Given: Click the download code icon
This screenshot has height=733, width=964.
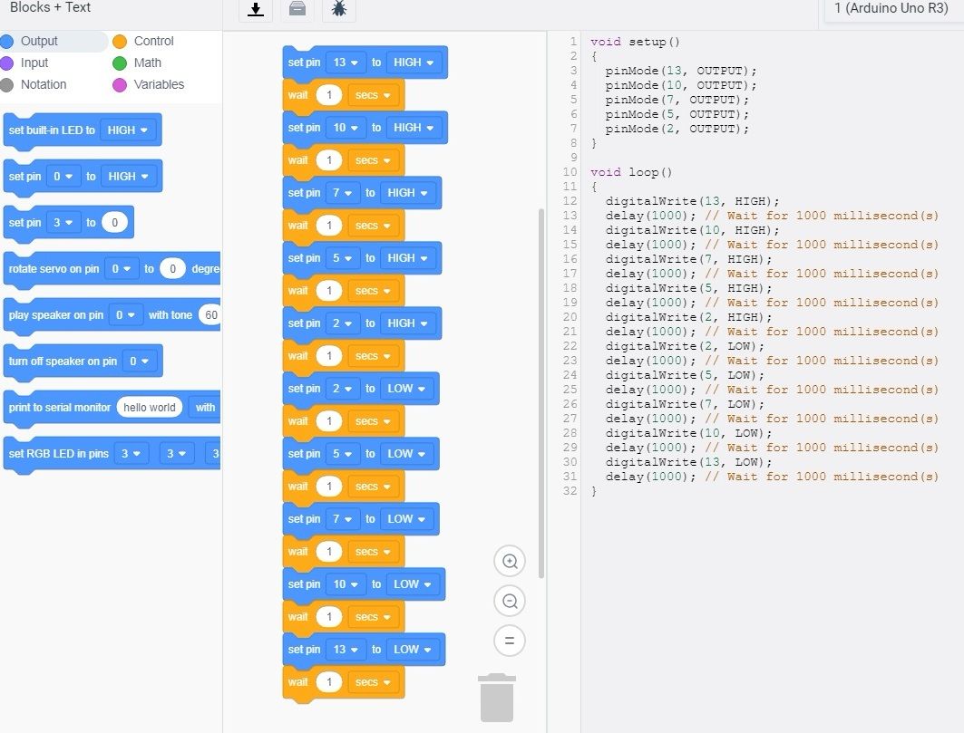Looking at the screenshot, I should click(256, 10).
